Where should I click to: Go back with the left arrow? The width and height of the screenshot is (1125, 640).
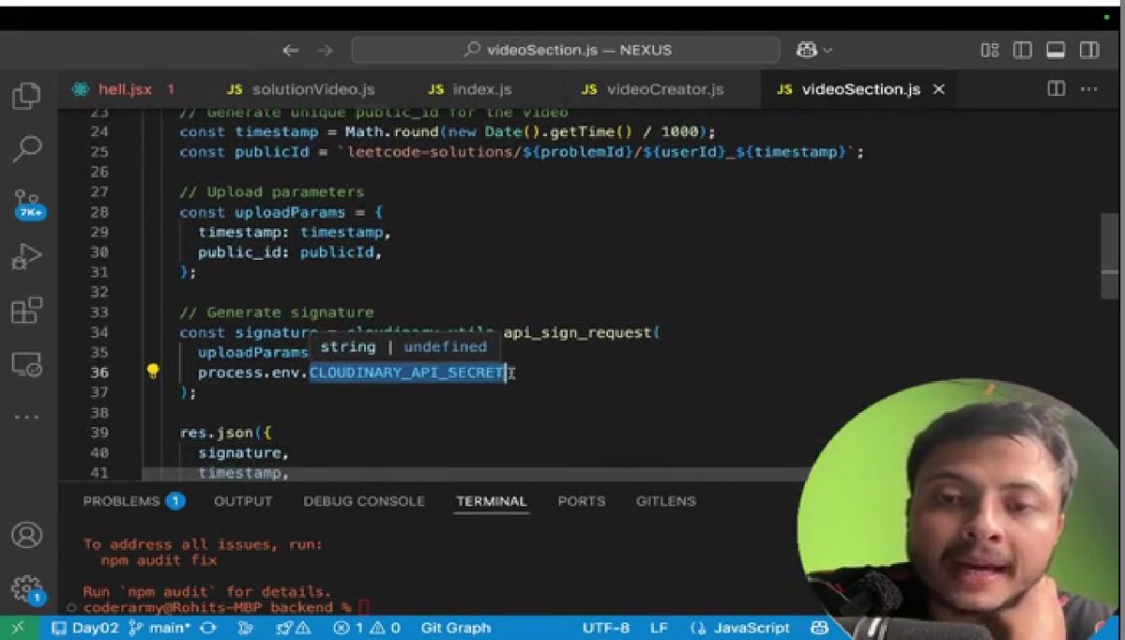[290, 51]
